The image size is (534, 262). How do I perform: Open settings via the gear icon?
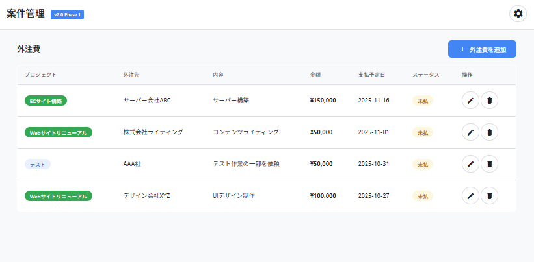click(x=518, y=14)
